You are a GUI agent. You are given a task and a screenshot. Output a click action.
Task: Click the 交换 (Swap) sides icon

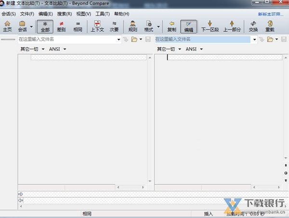(253, 26)
